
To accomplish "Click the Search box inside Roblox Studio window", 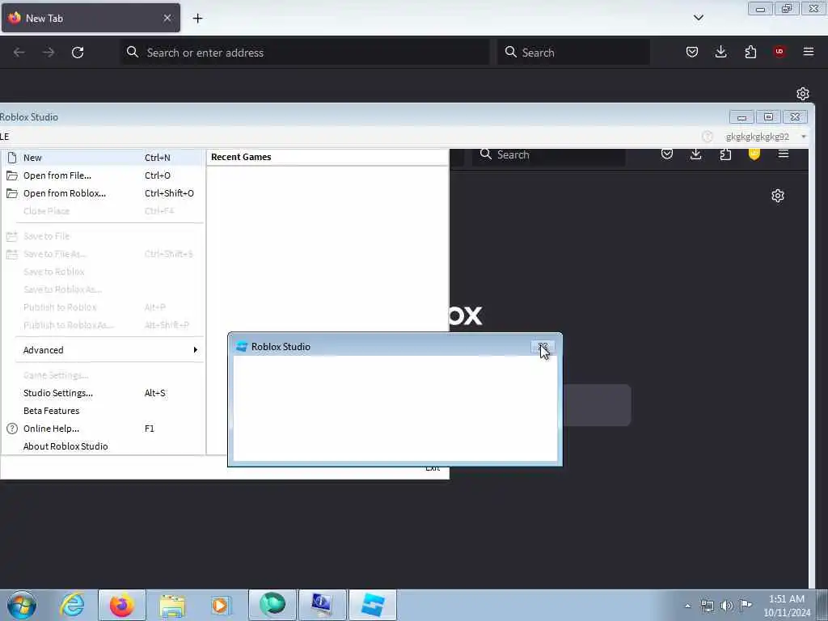I will pos(549,155).
